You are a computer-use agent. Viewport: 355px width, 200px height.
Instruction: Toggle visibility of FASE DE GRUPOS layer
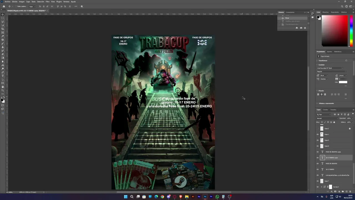click(x=318, y=164)
